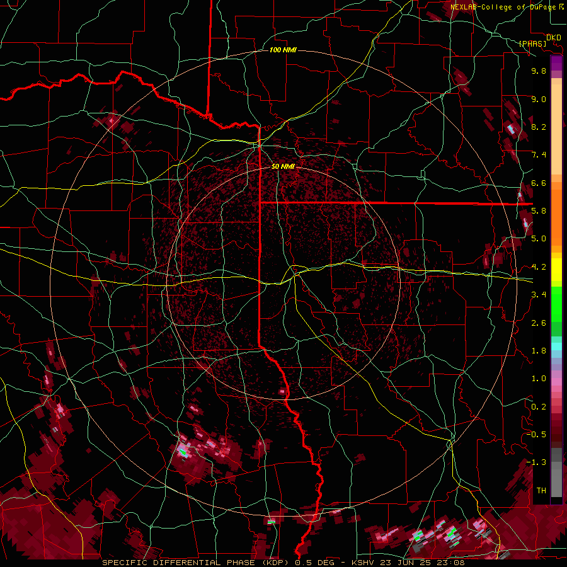This screenshot has width=567, height=567.
Task: Click the 8.2 legend value
Action: (539, 127)
